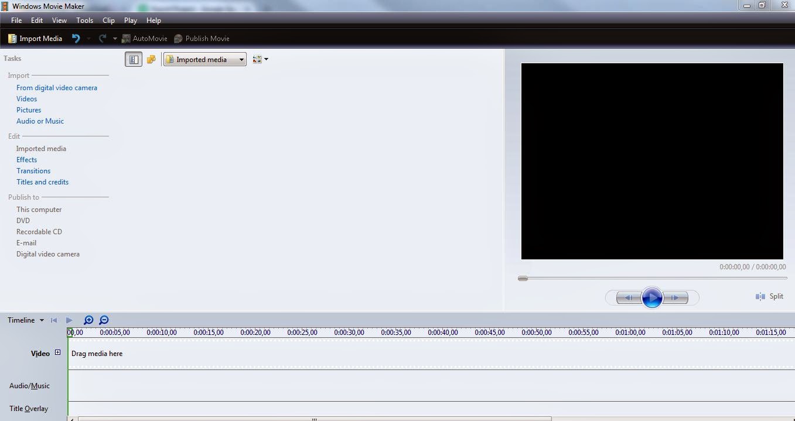Expand the Video track

pyautogui.click(x=57, y=352)
